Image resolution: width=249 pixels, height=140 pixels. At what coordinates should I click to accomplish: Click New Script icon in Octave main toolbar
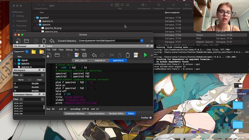point(18,41)
